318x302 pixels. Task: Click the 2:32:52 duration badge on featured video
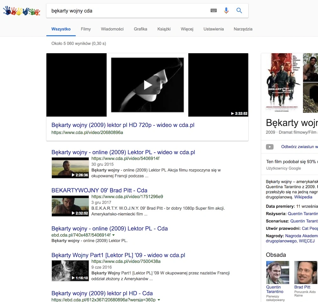tap(239, 114)
